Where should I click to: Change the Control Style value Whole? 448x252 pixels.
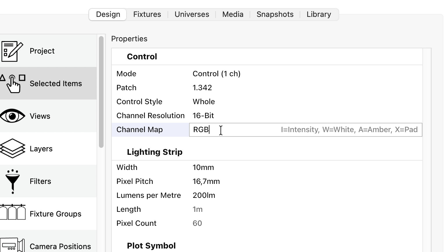(204, 102)
